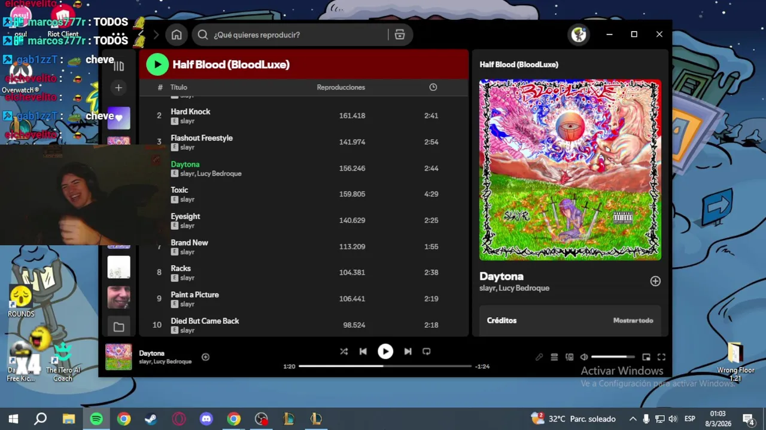Open Steam from the taskbar
Image resolution: width=766 pixels, height=430 pixels.
(151, 419)
